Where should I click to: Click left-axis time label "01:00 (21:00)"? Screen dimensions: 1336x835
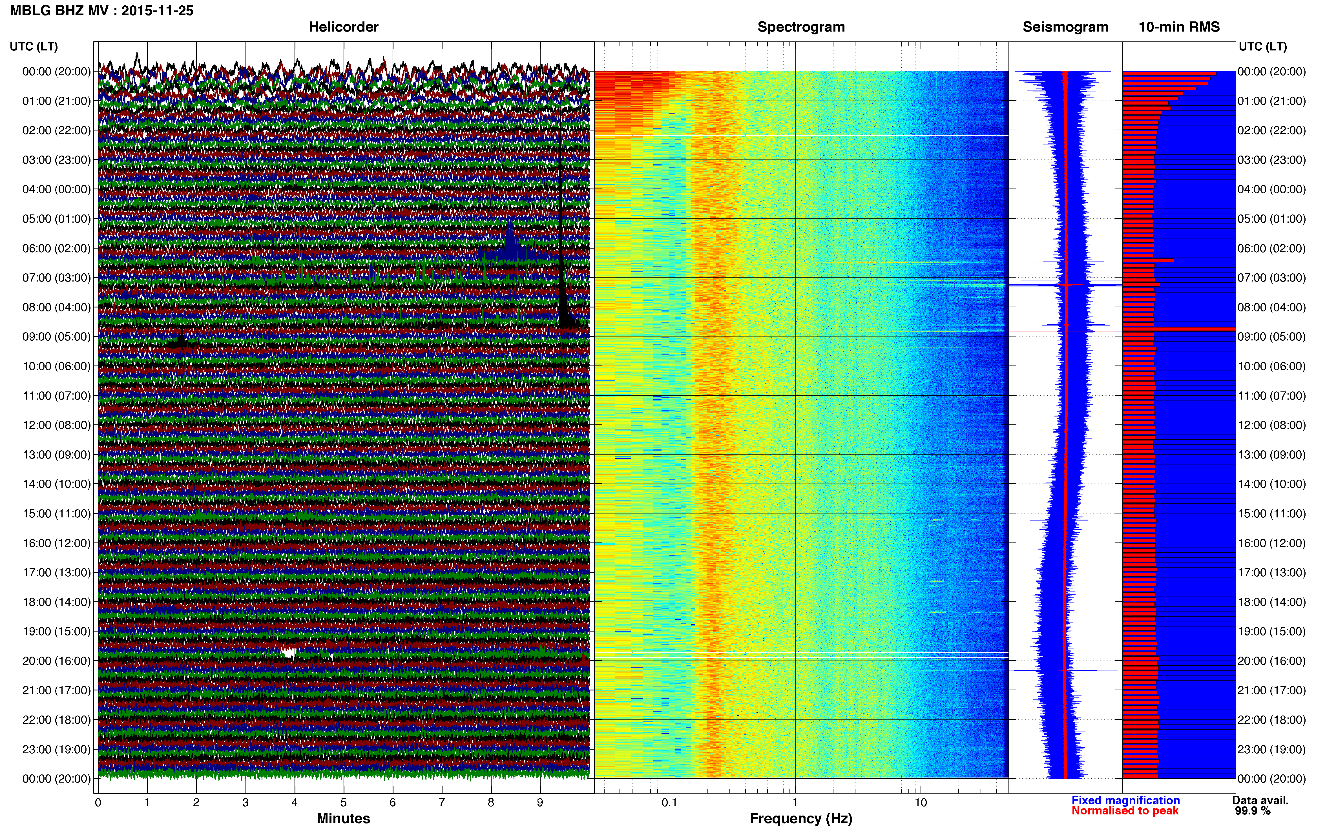pos(56,101)
